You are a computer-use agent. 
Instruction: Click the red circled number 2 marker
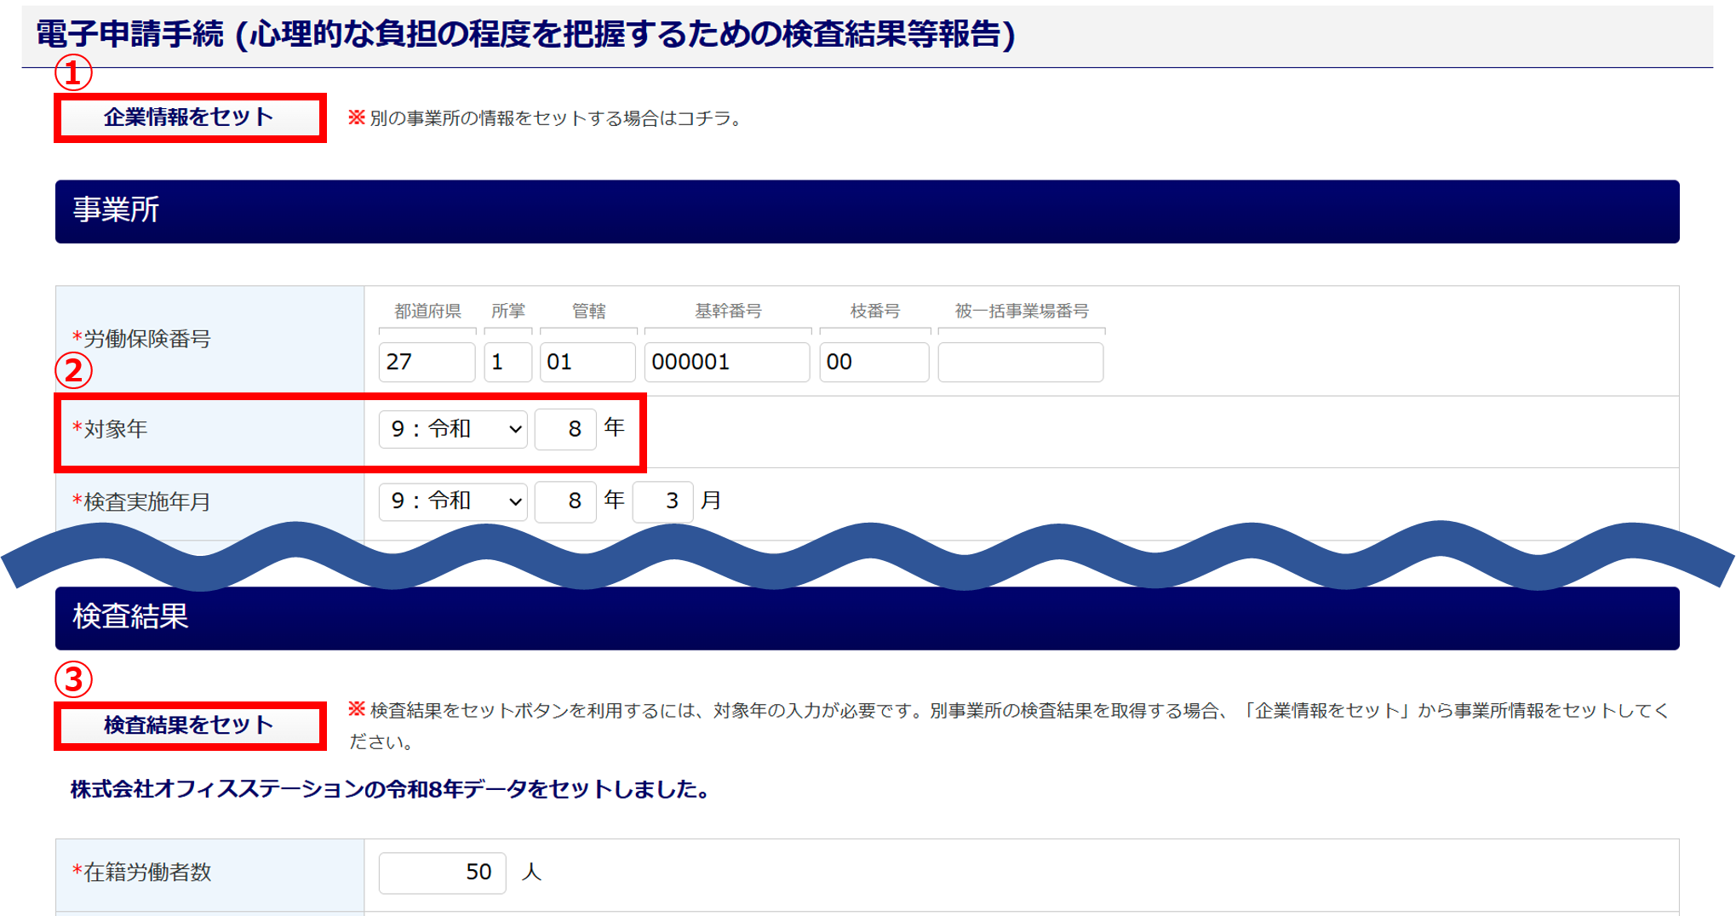tap(73, 370)
